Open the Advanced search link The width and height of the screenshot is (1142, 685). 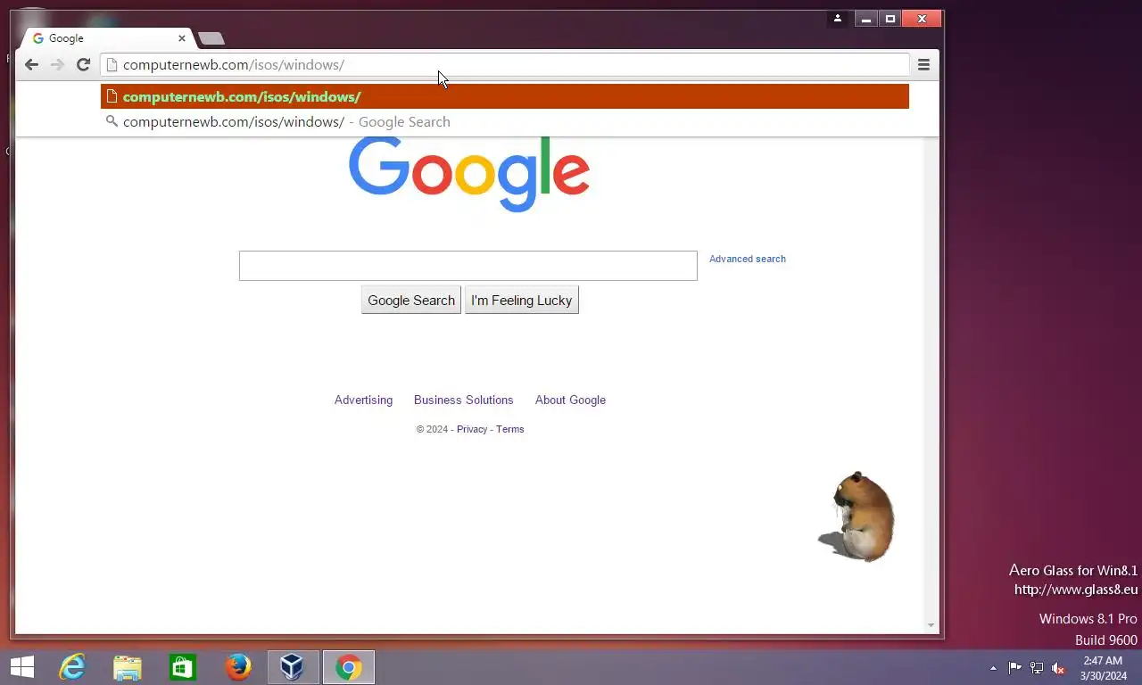(748, 259)
